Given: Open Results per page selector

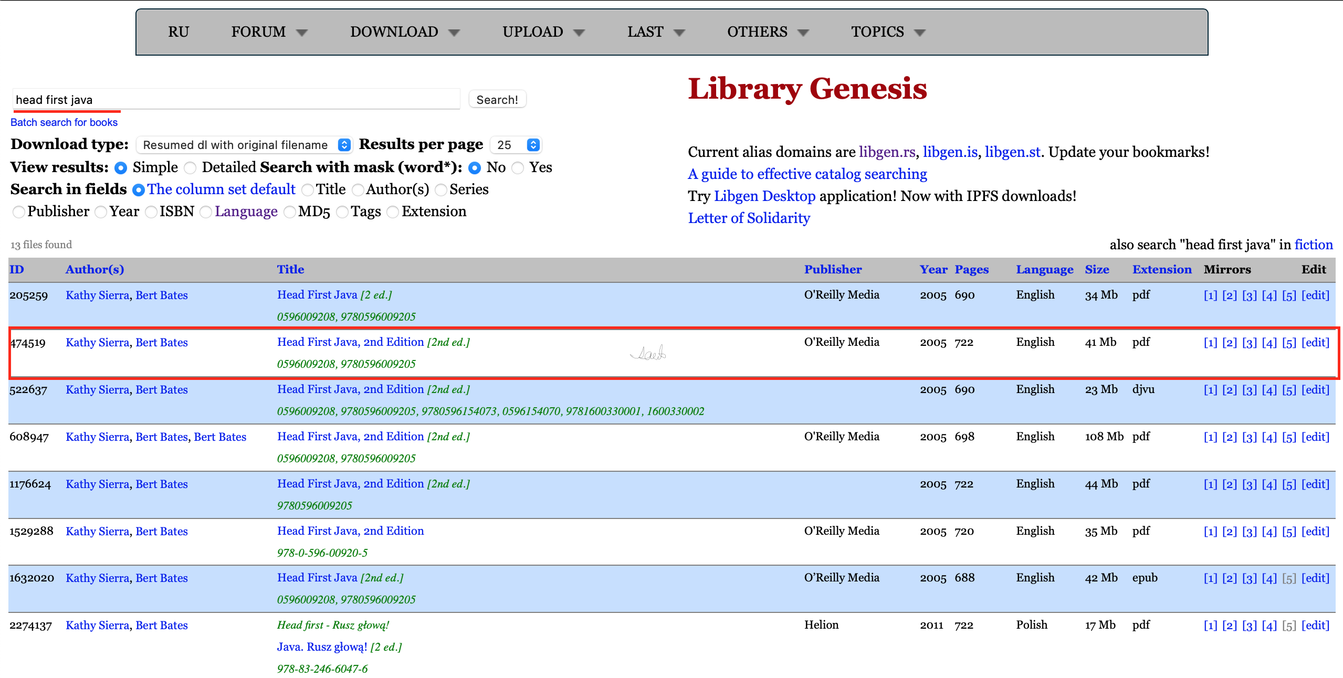Looking at the screenshot, I should [x=516, y=145].
